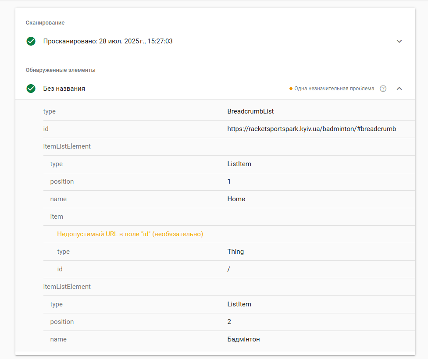Viewport: 428px width, 359px height.
Task: Click the green checkmark beside Просканировано
Action: [31, 41]
